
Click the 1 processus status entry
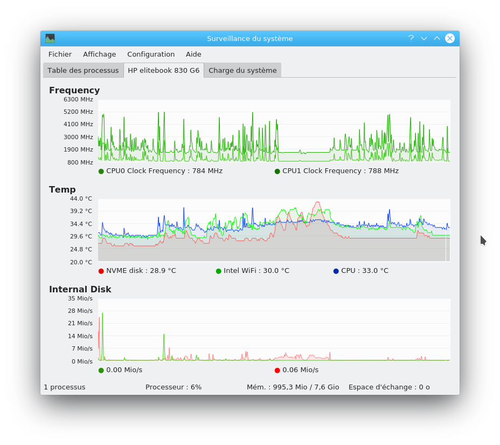pos(65,387)
